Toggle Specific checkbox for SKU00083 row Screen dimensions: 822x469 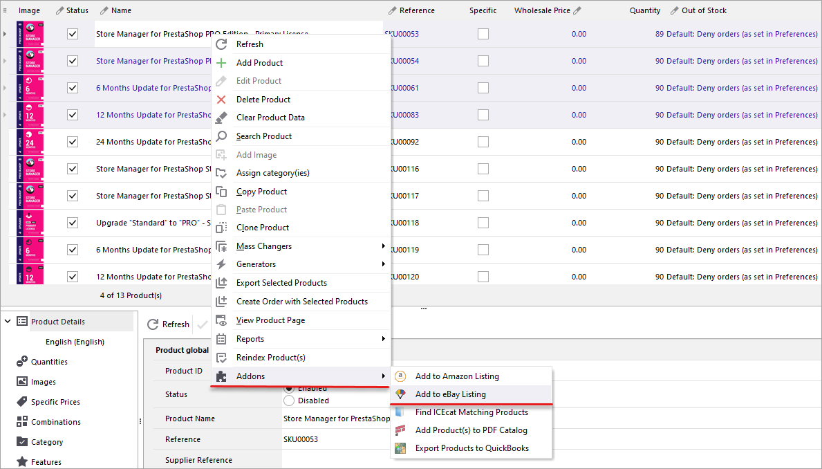tap(483, 115)
